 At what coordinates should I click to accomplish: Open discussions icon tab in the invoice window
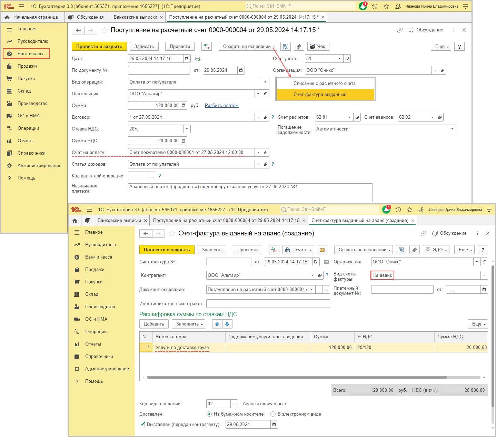[x=88, y=221]
